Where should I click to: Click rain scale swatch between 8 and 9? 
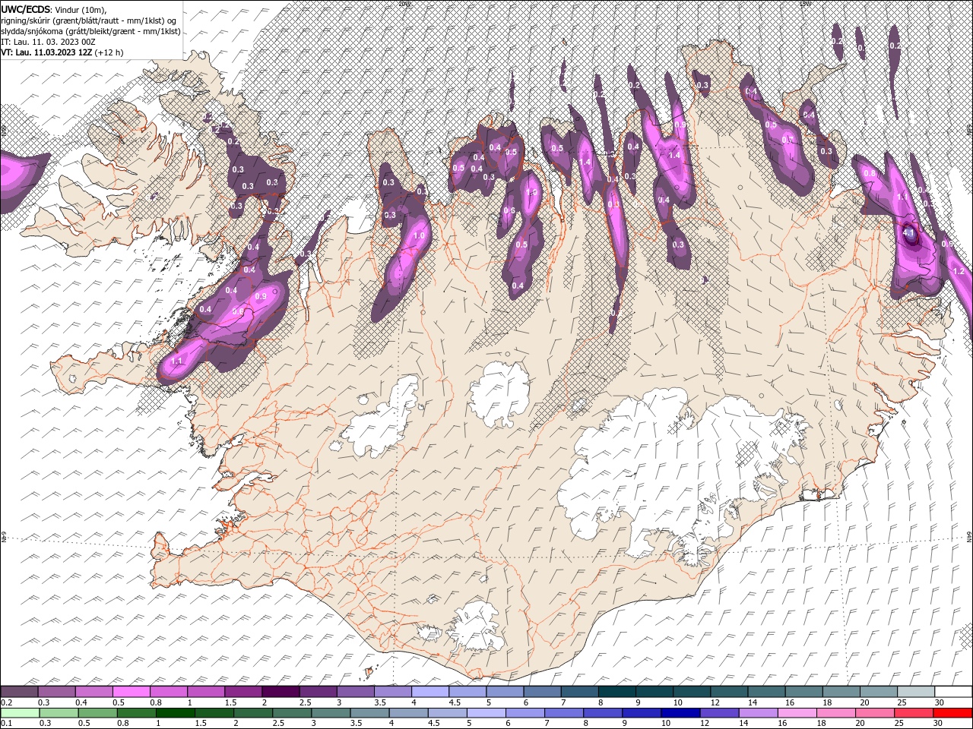click(x=604, y=713)
